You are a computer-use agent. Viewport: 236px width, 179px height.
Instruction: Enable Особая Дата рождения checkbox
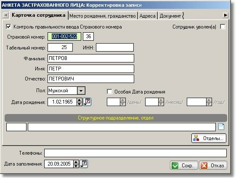[109, 91]
